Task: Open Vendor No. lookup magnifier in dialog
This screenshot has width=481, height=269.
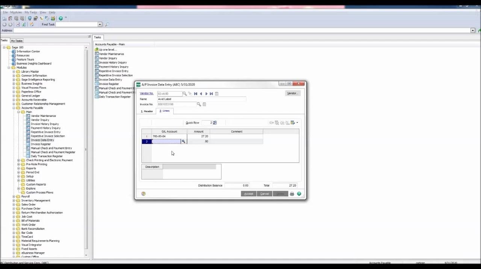Action: pyautogui.click(x=185, y=94)
